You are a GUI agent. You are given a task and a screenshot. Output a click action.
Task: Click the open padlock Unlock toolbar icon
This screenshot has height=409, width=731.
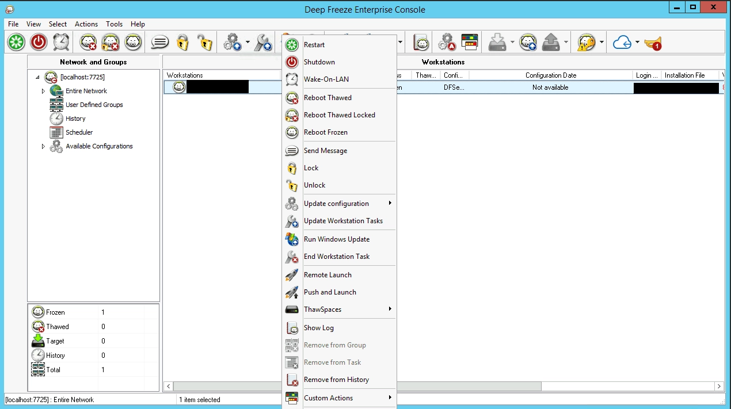pyautogui.click(x=204, y=42)
